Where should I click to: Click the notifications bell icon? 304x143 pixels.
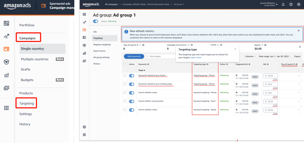tap(283, 5)
